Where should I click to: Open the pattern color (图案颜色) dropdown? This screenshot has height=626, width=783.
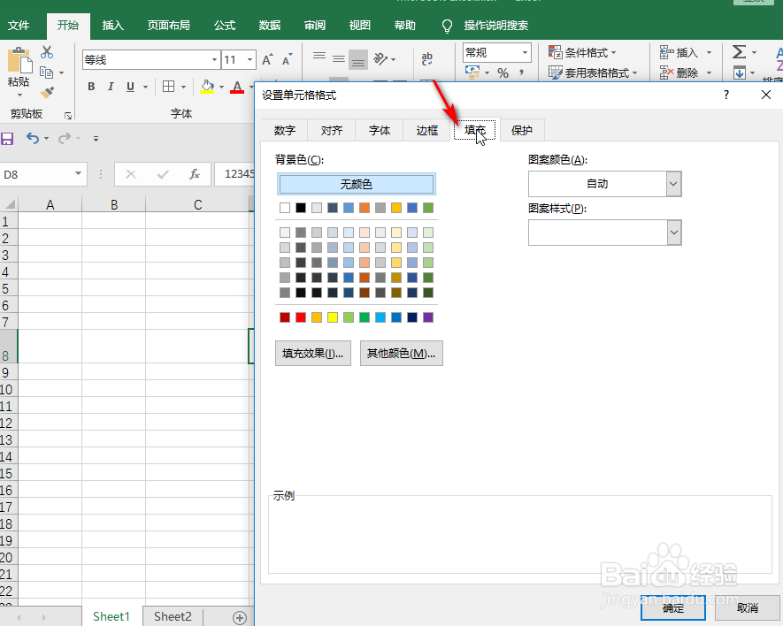673,184
